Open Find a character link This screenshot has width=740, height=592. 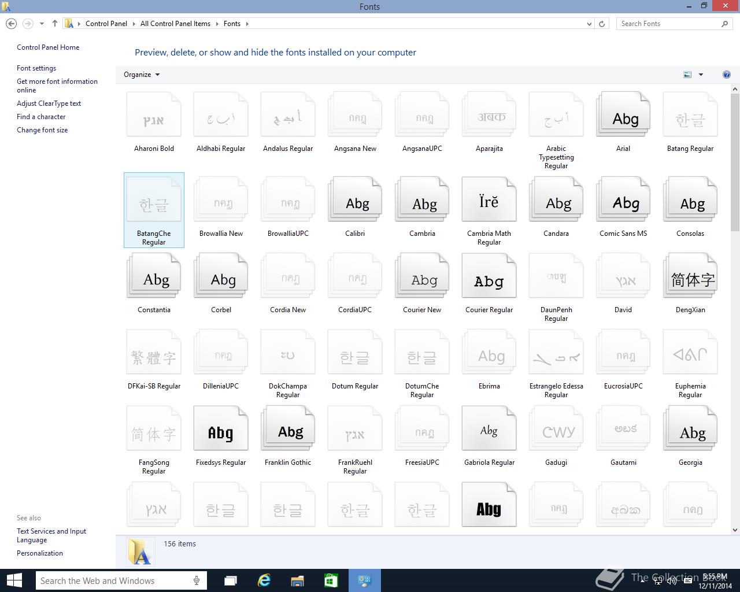pyautogui.click(x=41, y=117)
